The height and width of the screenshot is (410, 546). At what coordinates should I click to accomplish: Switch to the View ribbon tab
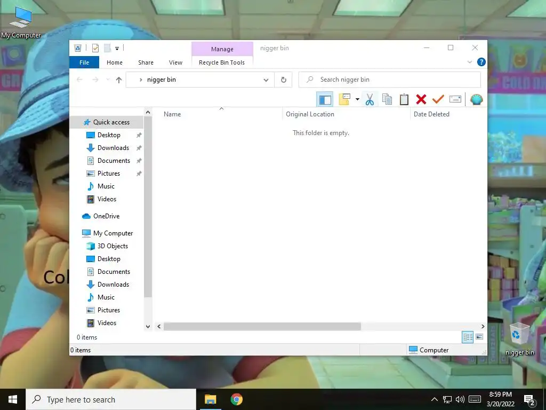tap(175, 62)
